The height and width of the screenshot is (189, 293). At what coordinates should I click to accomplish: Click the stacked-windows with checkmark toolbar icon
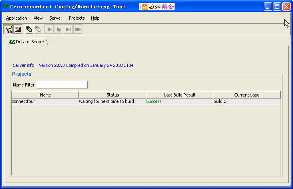tap(29, 29)
